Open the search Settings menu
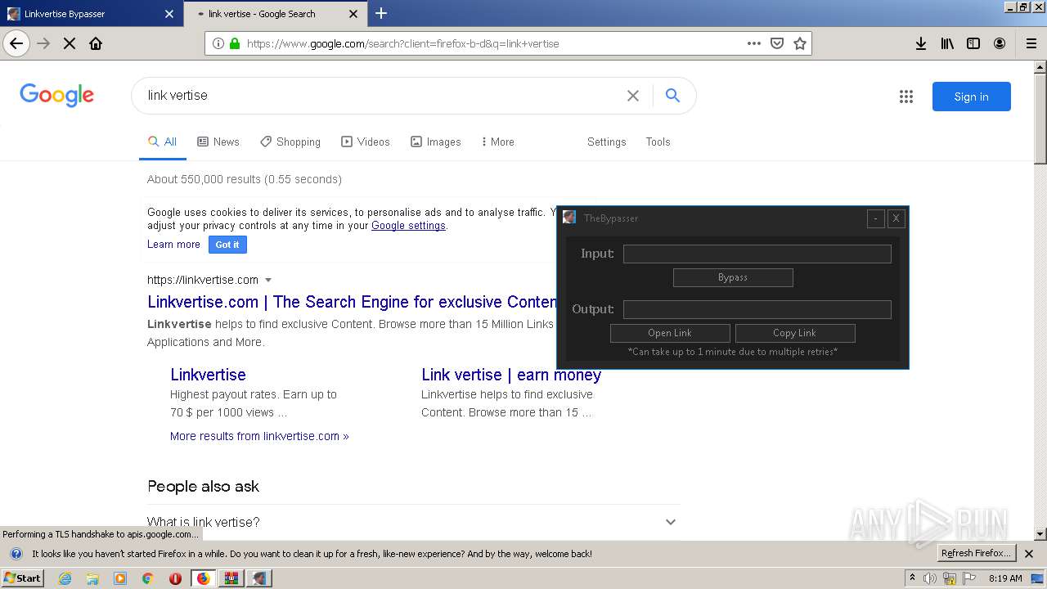1047x589 pixels. [x=606, y=142]
